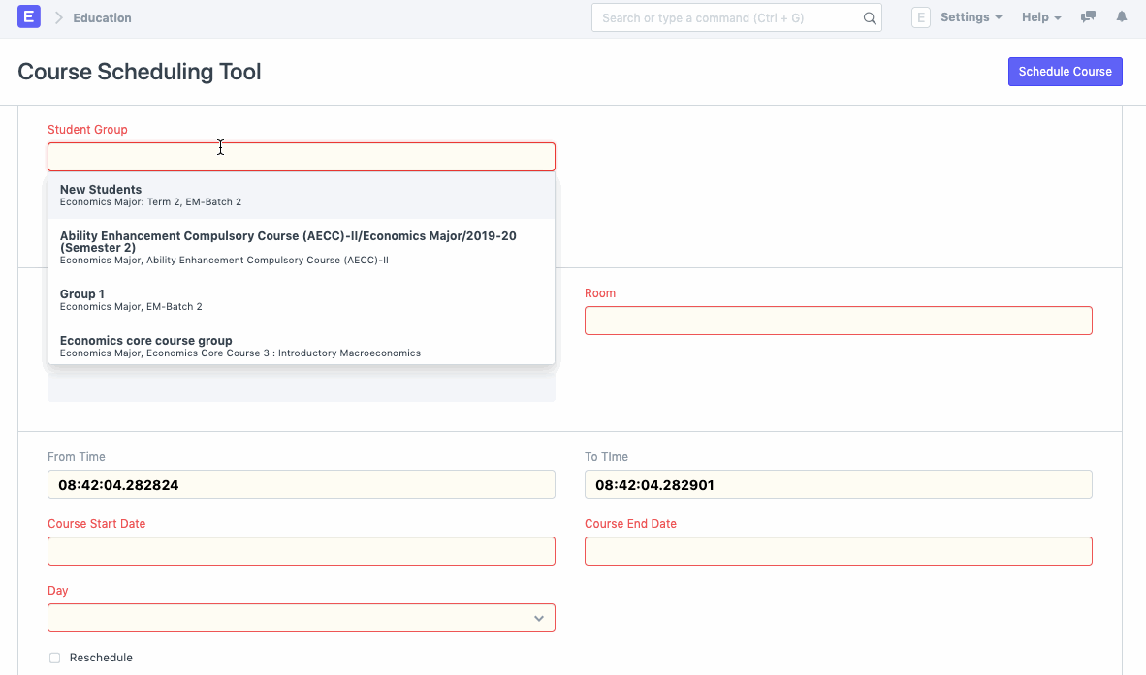Enable the Reschedule checkbox
This screenshot has width=1146, height=675.
[54, 658]
